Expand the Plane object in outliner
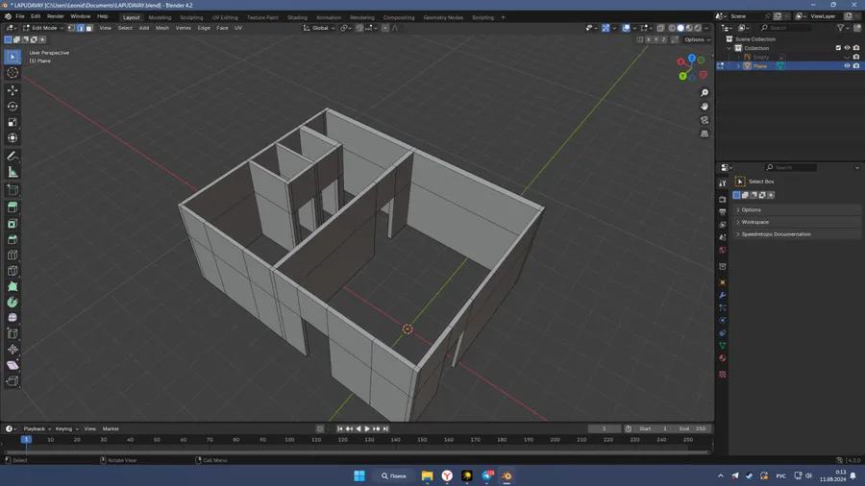The width and height of the screenshot is (865, 486). 738,66
